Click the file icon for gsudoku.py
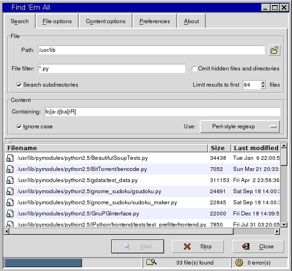This screenshot has height=271, width=292. pyautogui.click(x=10, y=191)
